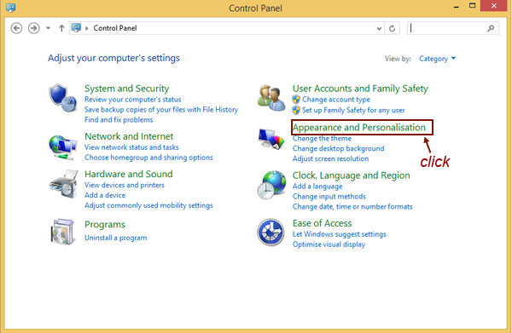This screenshot has width=512, height=333.
Task: Open Ease of Access category
Action: click(322, 223)
